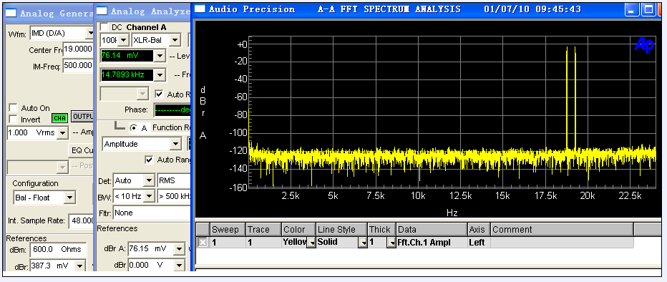
Task: Open the Amplitude function dropdown
Action: coord(175,144)
